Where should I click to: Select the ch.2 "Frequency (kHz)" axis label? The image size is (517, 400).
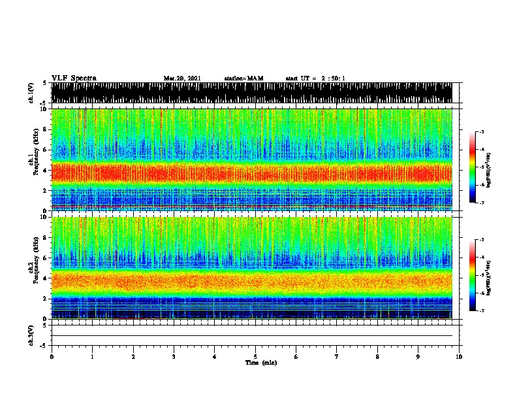point(36,260)
